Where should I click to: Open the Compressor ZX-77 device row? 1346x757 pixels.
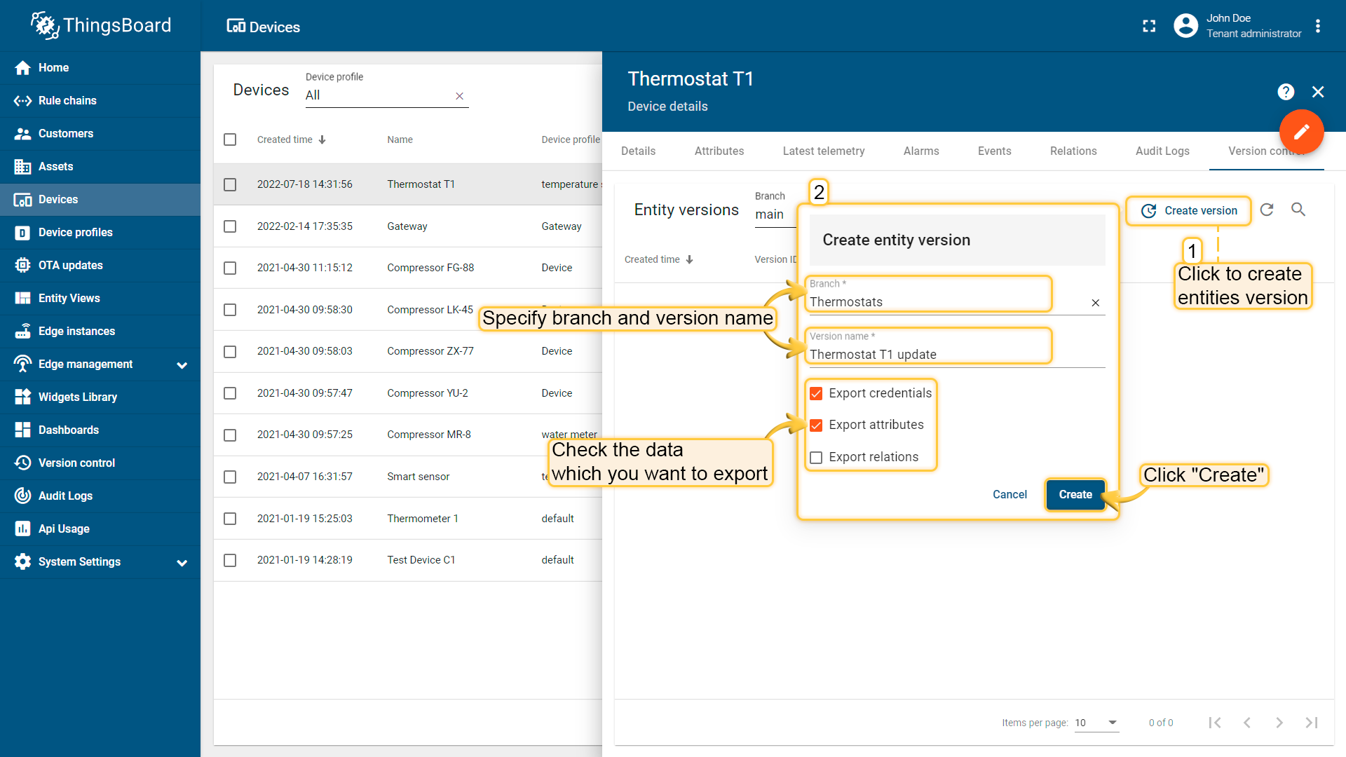408,351
